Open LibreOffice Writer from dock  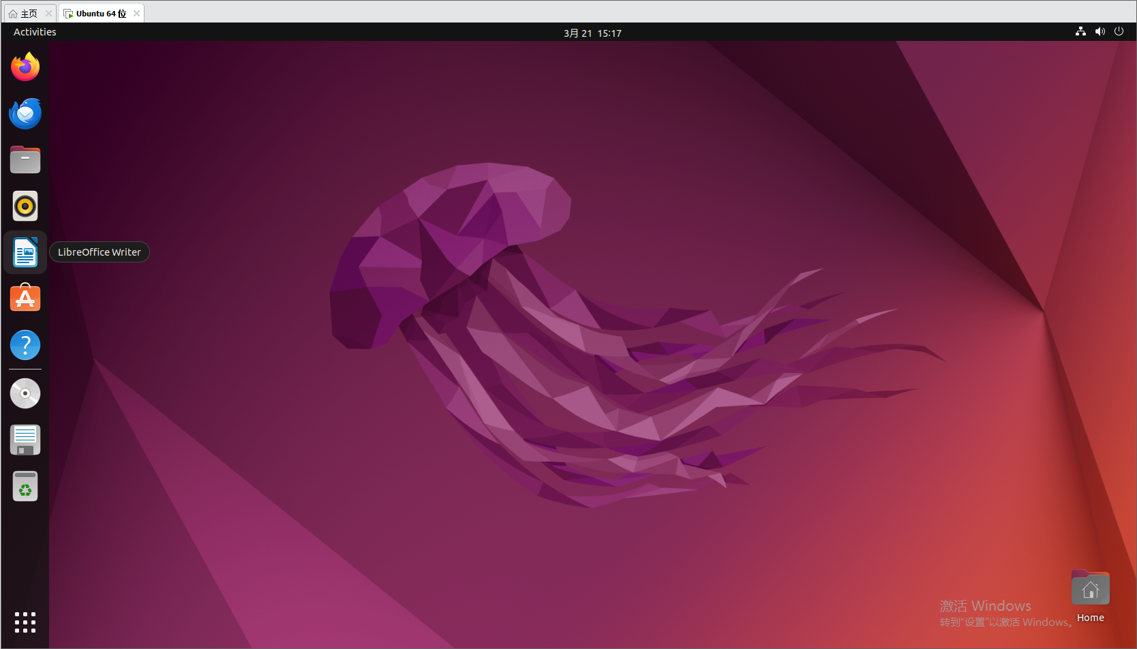pos(25,252)
